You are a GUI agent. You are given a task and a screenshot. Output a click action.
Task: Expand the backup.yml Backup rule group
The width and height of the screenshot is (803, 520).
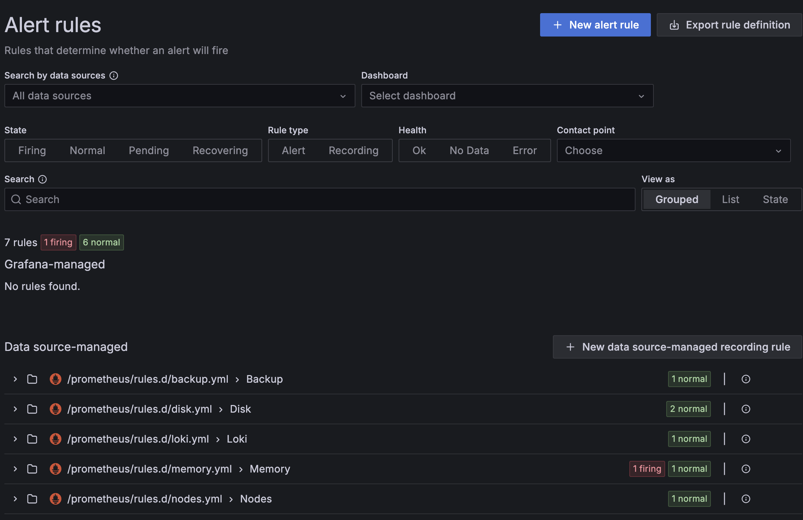[x=15, y=379]
